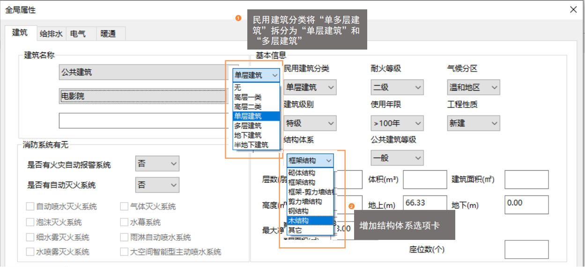Pick 半地下建筑 from the list
Viewport: 585px width, 267px height.
(x=256, y=145)
